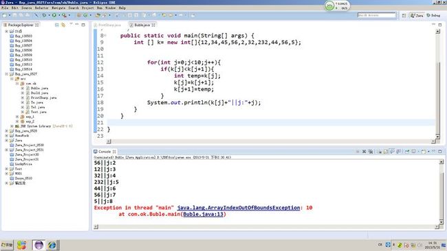The height and width of the screenshot is (251, 447).
Task: Click Remove All Terminated Launches icon
Action: pos(371,152)
